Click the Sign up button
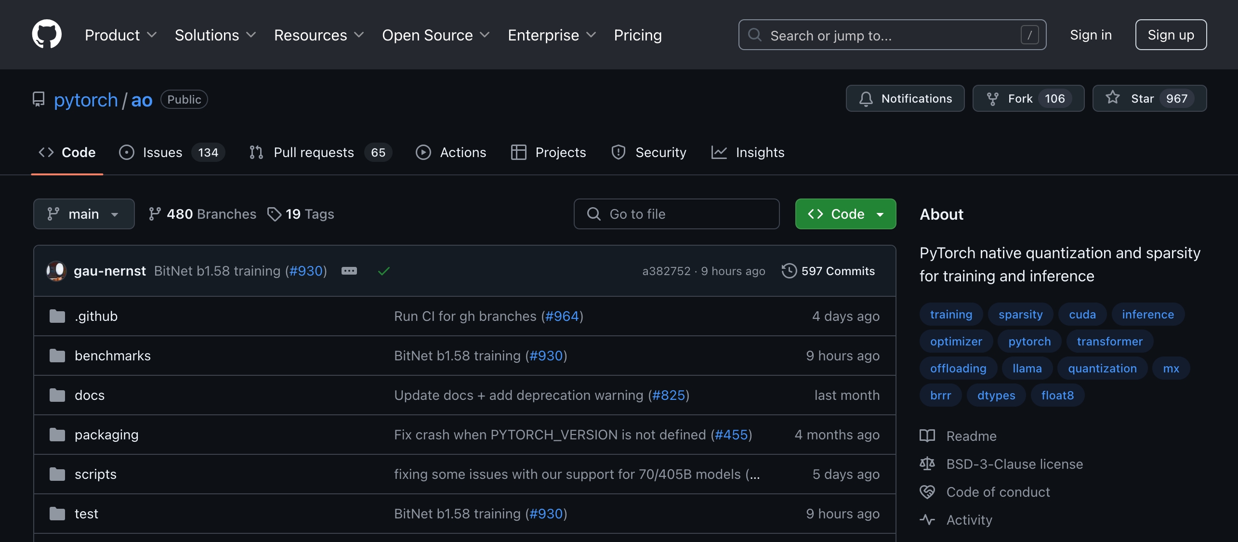Image resolution: width=1238 pixels, height=542 pixels. [x=1171, y=35]
